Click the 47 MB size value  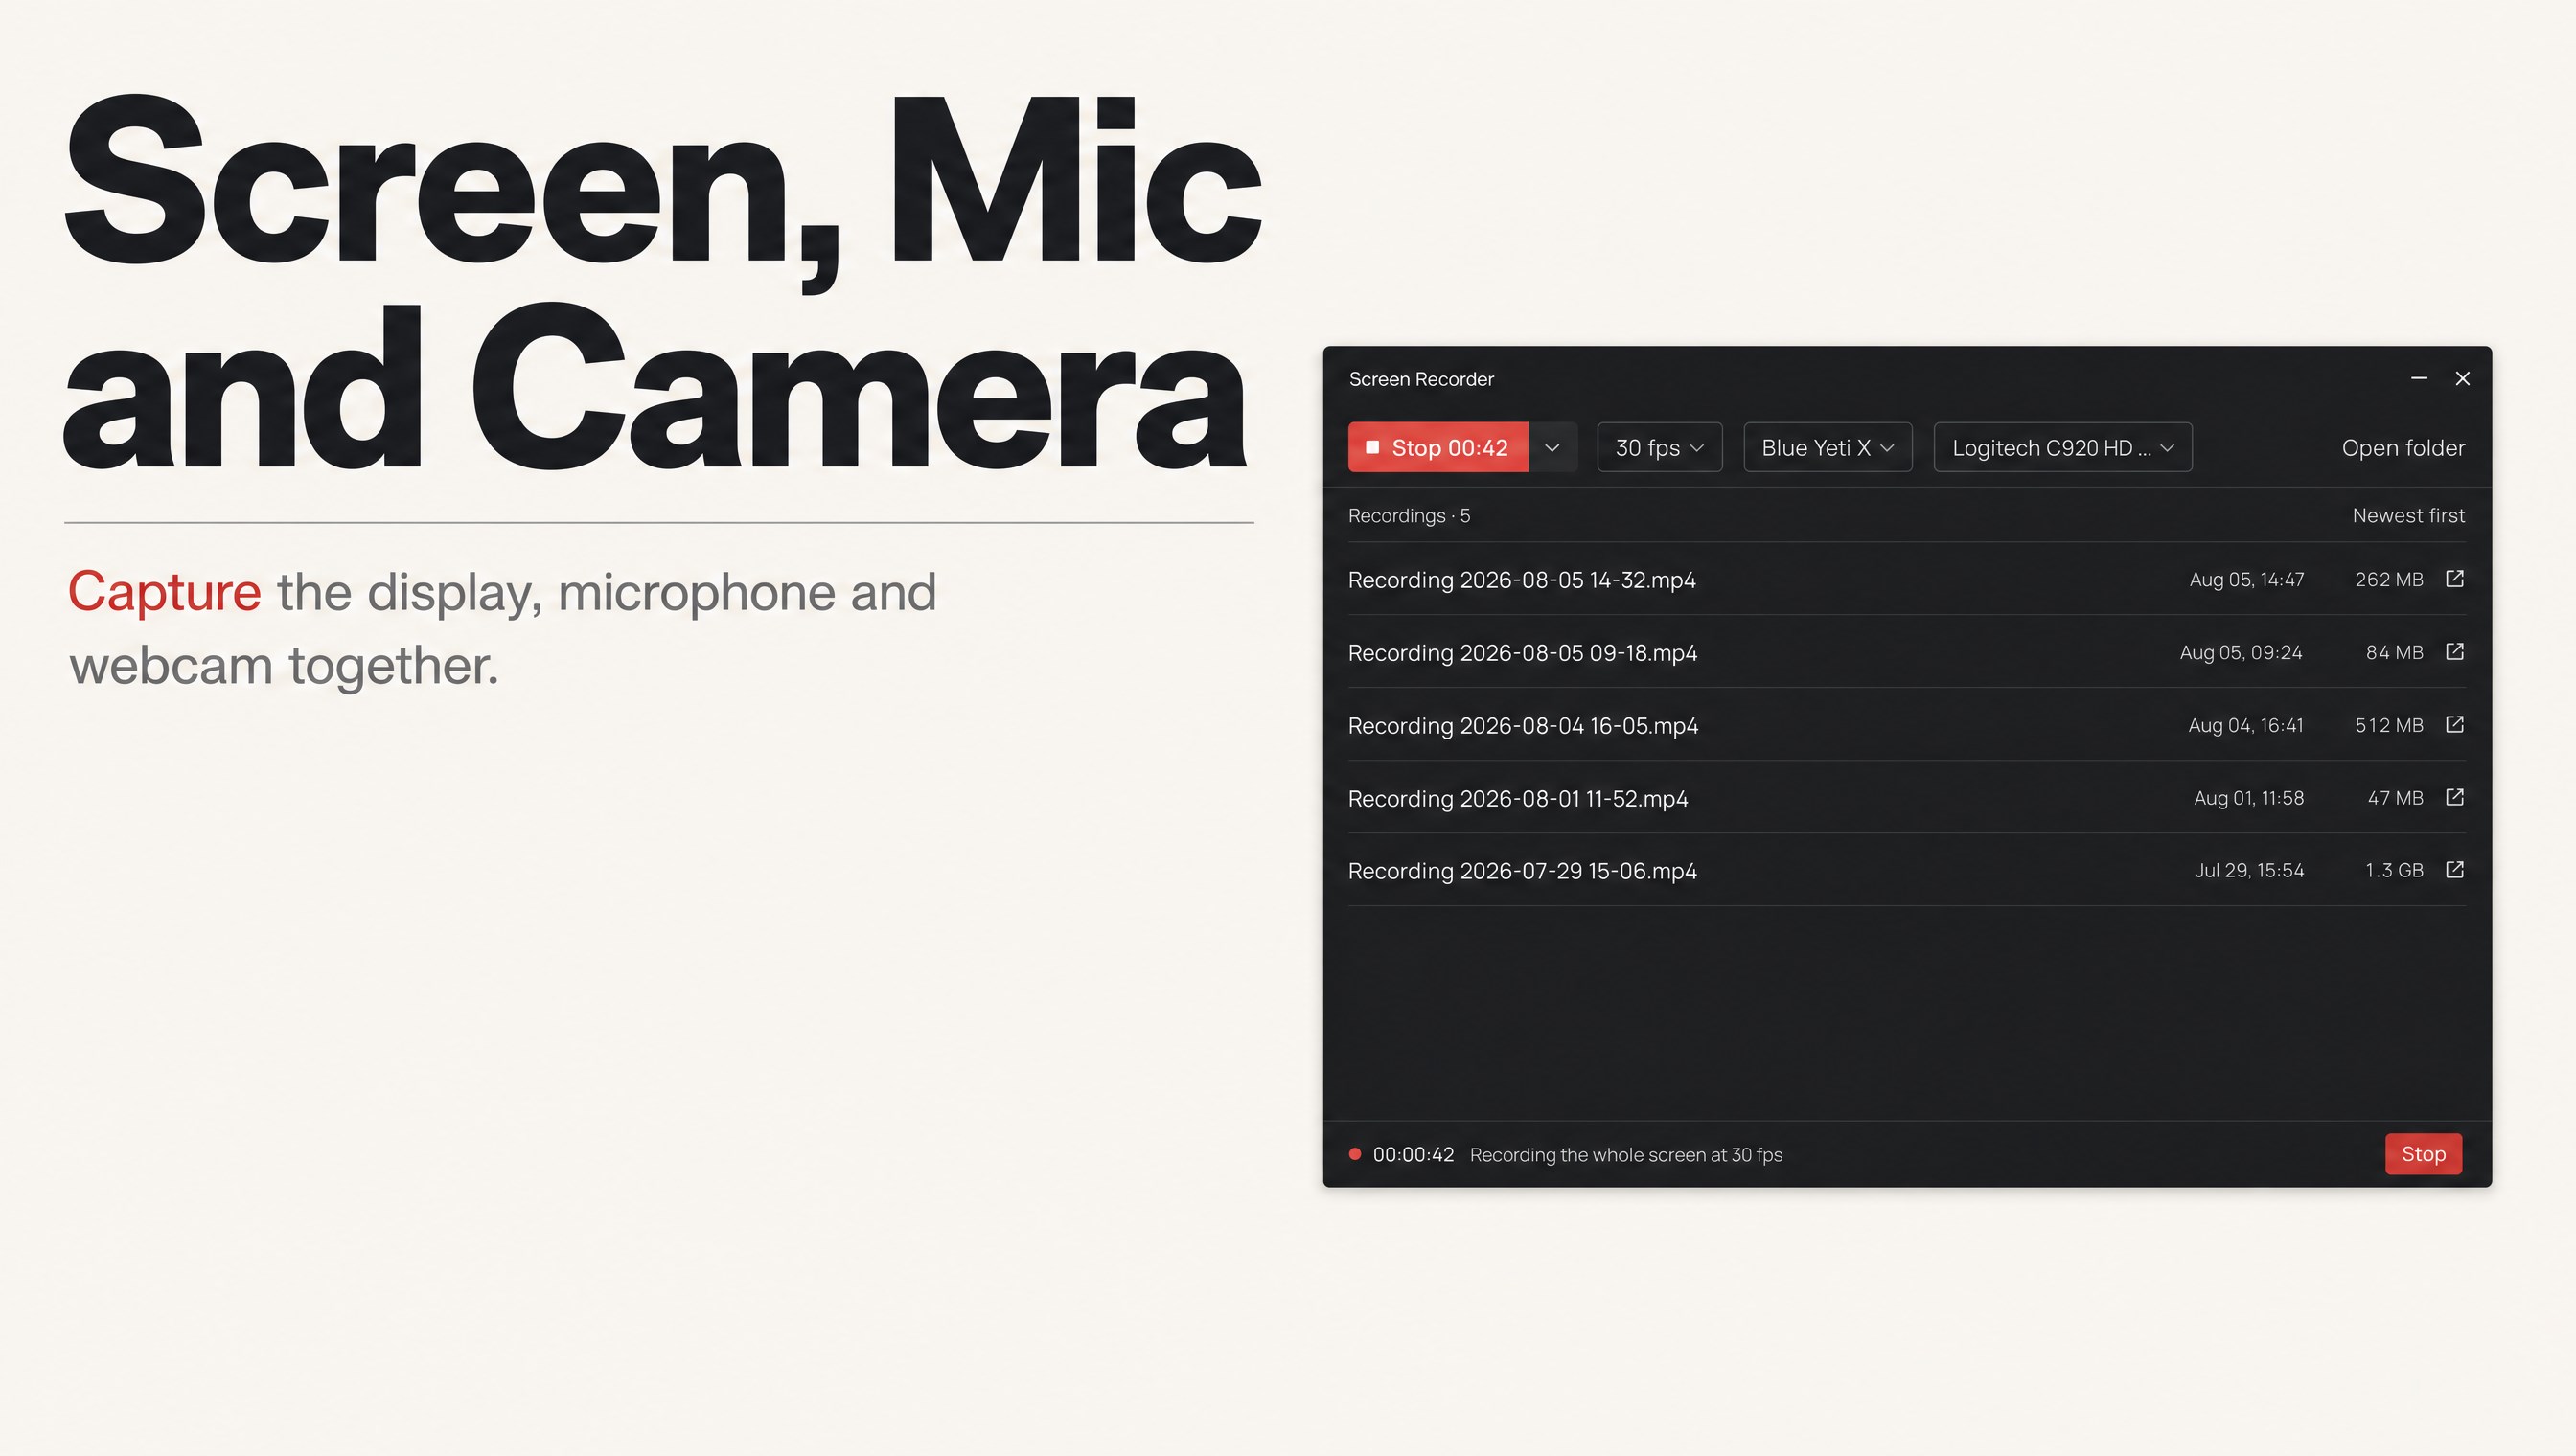(x=2395, y=798)
